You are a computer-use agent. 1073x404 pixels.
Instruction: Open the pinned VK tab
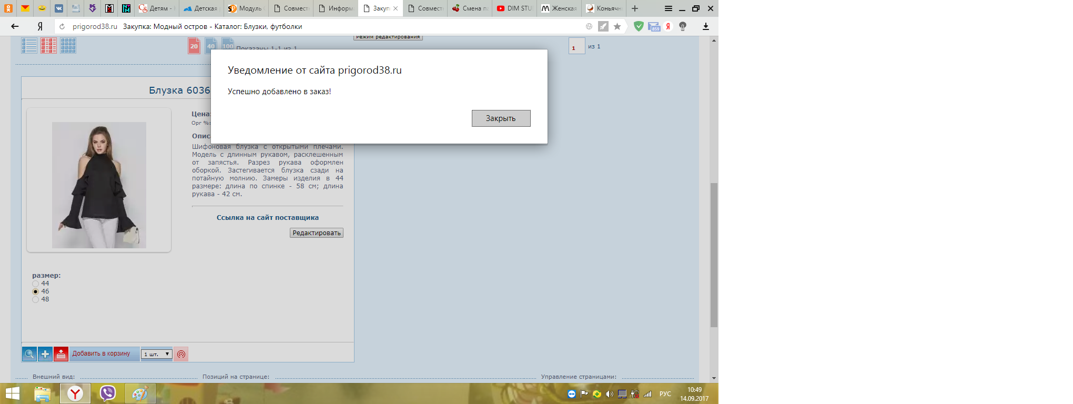coord(59,8)
